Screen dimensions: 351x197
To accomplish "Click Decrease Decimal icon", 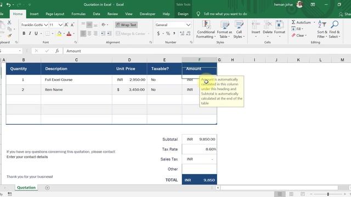I will (188, 33).
